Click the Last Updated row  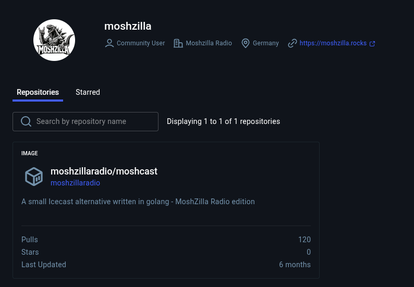(x=166, y=265)
